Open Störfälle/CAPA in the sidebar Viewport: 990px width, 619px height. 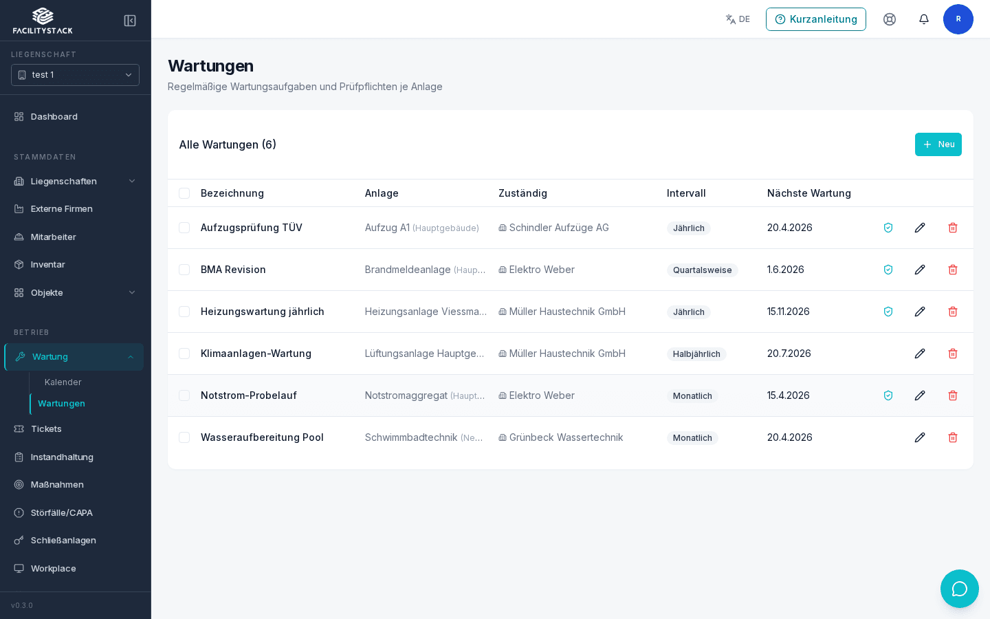point(75,512)
